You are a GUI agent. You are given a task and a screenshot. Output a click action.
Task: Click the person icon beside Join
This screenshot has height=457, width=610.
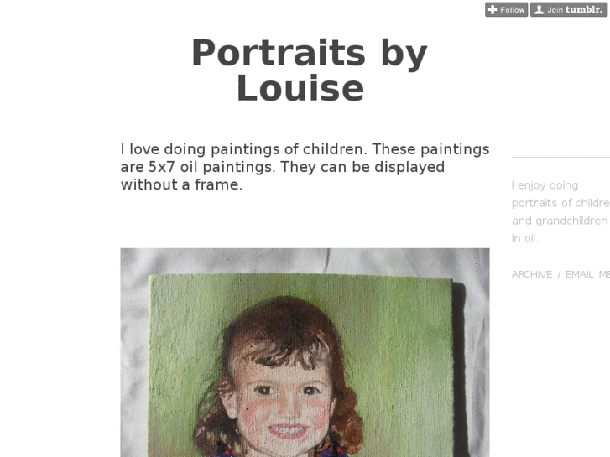point(539,10)
